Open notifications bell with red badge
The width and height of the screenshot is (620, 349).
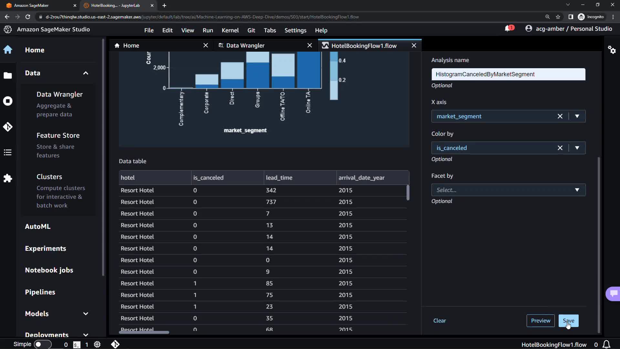[508, 29]
